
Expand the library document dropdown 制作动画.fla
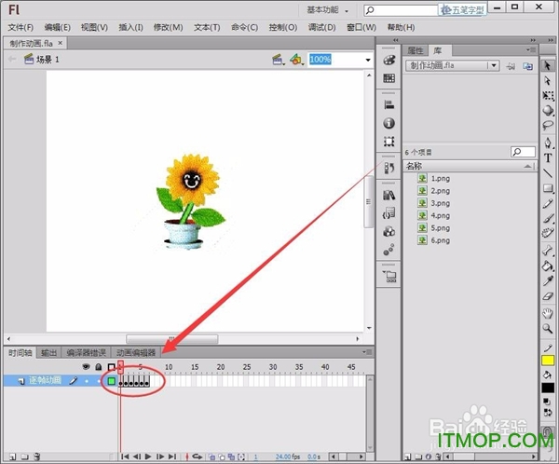click(x=495, y=66)
